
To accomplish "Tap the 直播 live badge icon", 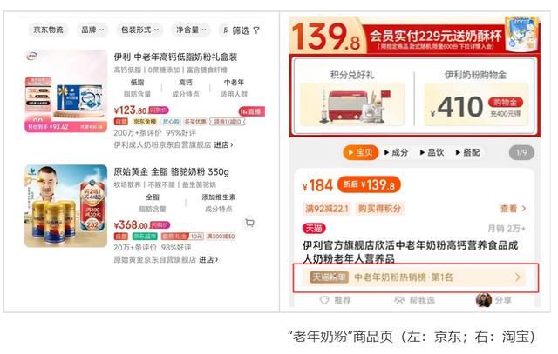I will pos(252,111).
